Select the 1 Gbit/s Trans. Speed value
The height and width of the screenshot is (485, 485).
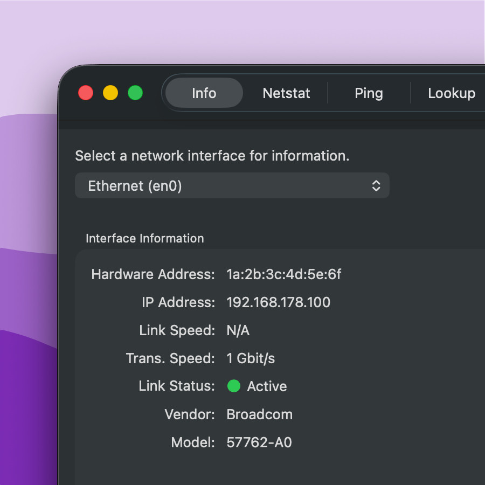click(251, 358)
